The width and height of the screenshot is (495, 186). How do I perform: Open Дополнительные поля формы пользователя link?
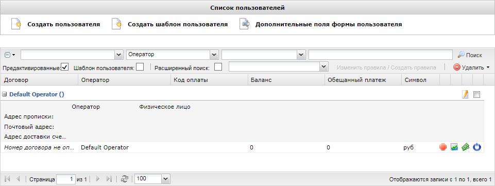tap(329, 24)
